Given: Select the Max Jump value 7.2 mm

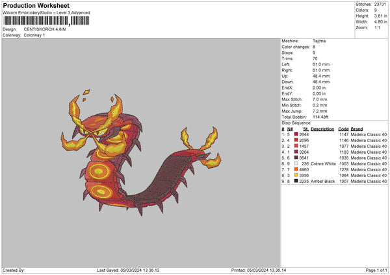Looking at the screenshot, I should 320,111.
